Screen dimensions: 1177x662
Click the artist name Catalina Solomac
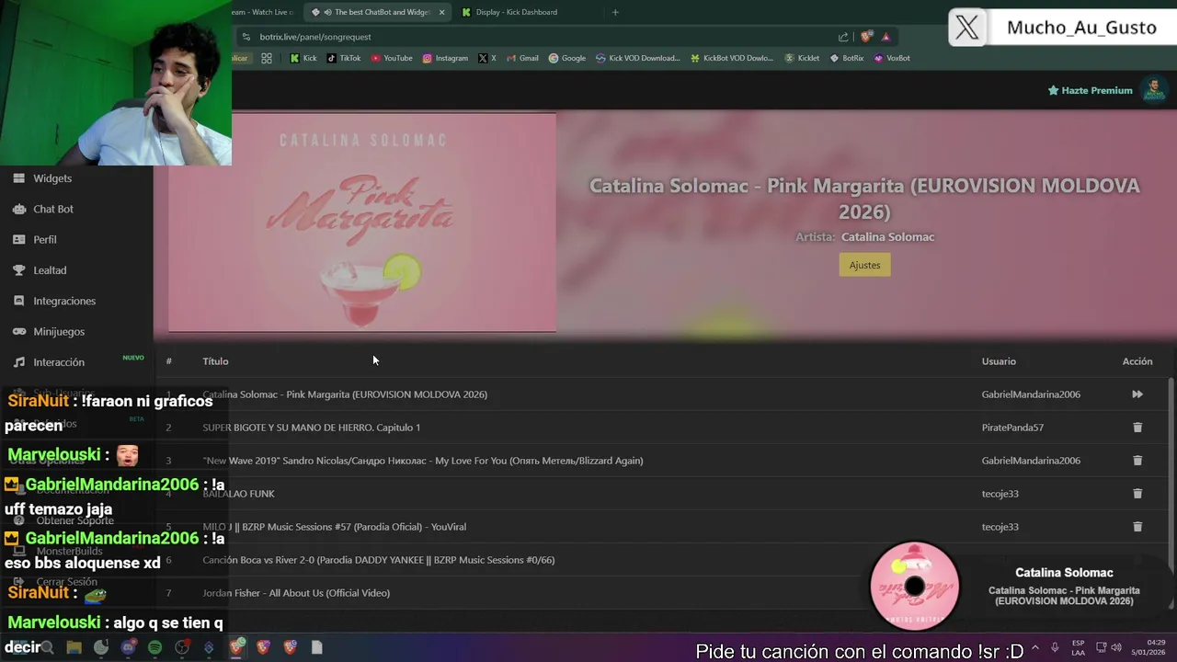[887, 237]
